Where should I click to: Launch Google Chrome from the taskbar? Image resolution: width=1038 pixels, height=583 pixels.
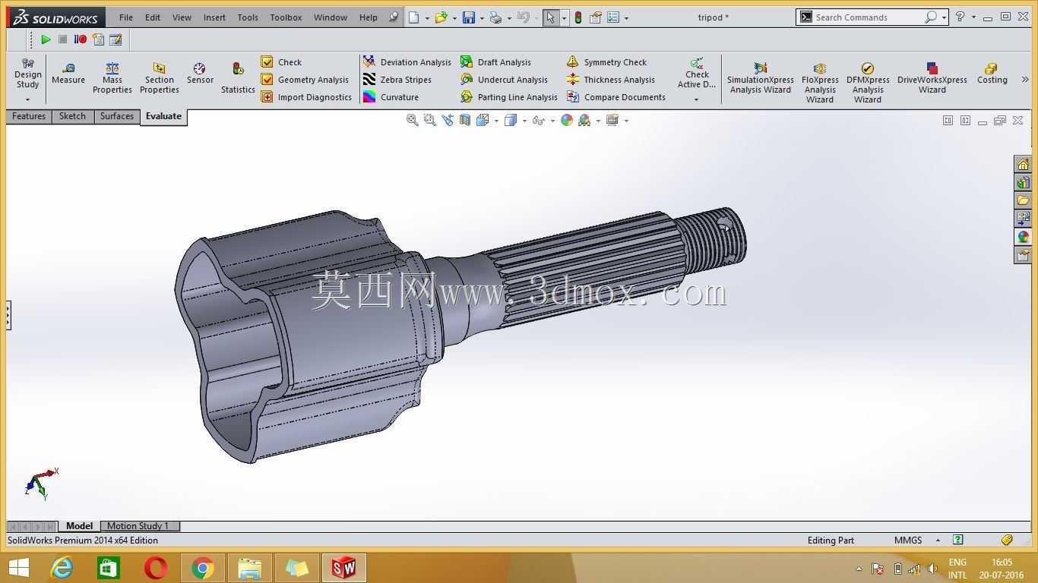[202, 568]
